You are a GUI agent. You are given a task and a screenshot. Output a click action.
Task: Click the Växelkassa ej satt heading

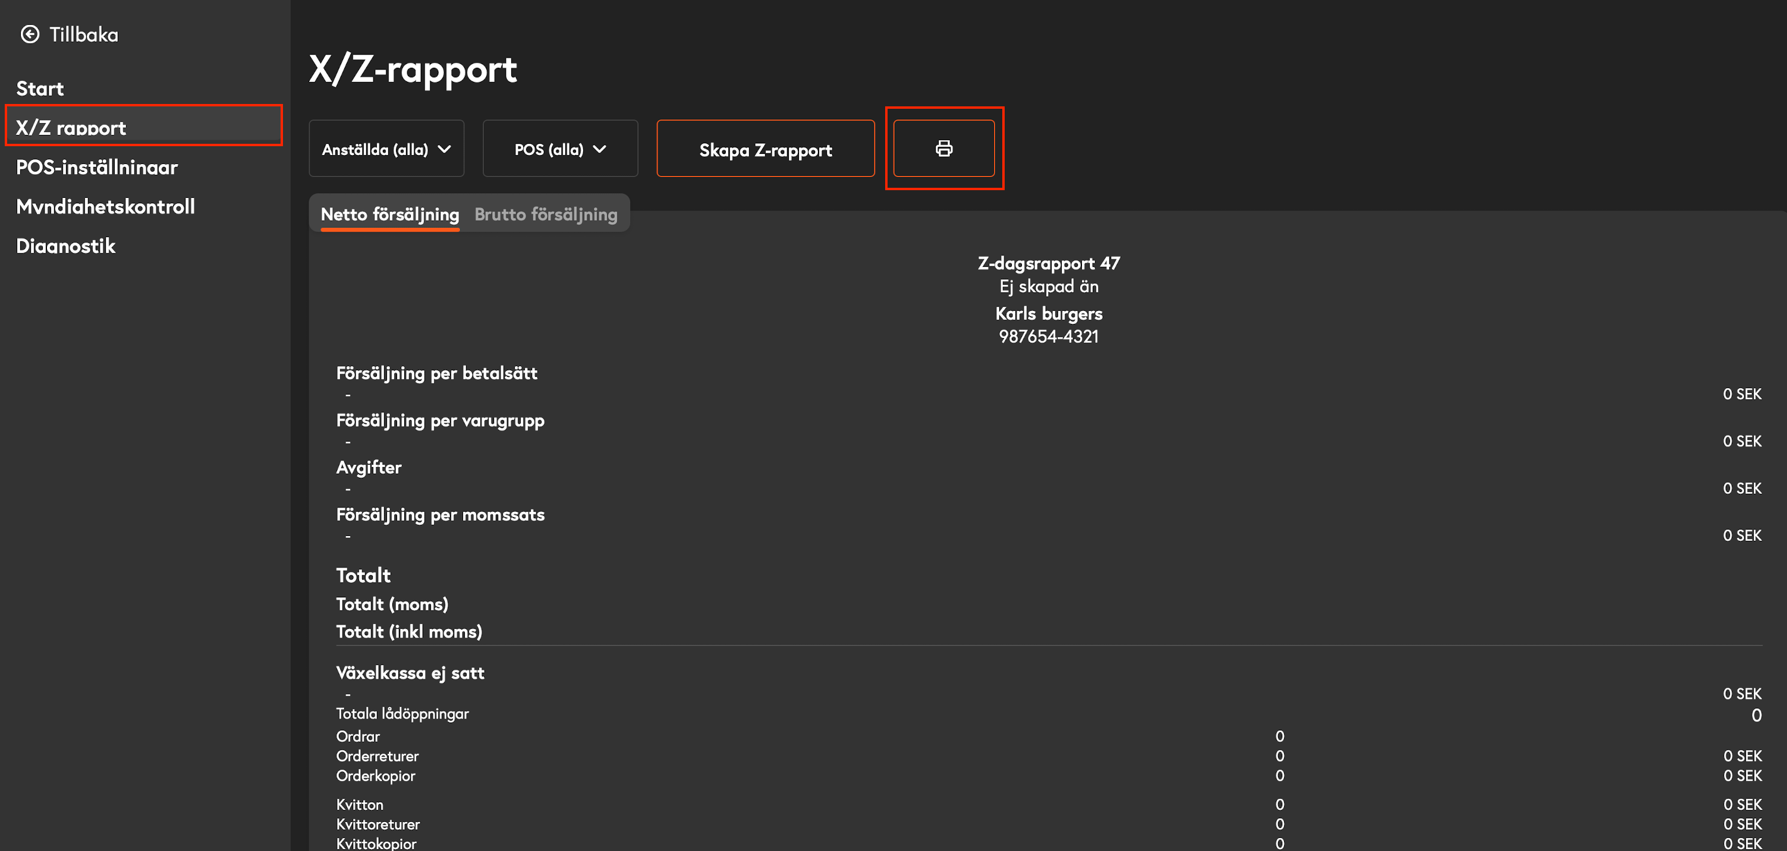(410, 673)
